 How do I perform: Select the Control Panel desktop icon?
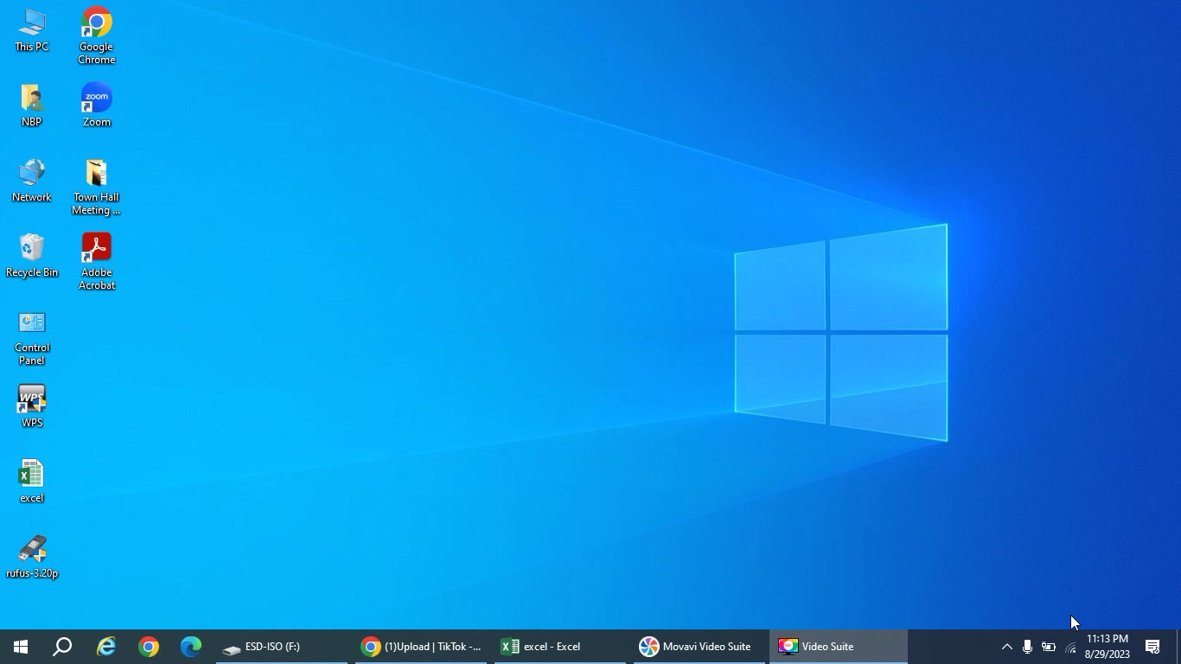click(x=32, y=336)
